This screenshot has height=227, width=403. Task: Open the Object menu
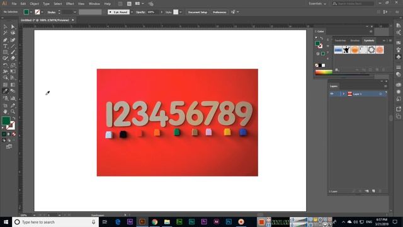(x=34, y=4)
